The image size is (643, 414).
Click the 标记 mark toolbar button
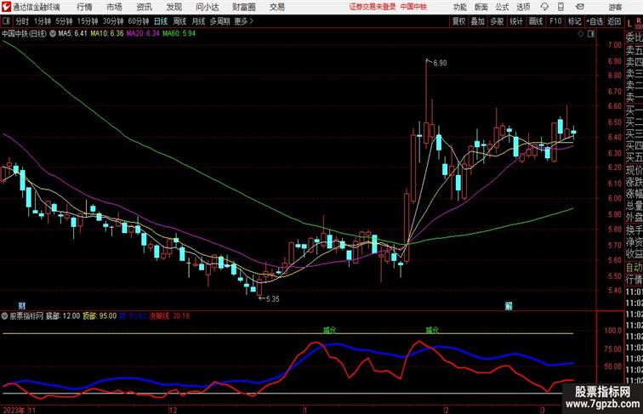pyautogui.click(x=574, y=21)
